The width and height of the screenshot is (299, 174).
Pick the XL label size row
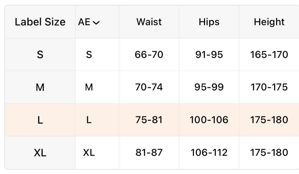40,153
